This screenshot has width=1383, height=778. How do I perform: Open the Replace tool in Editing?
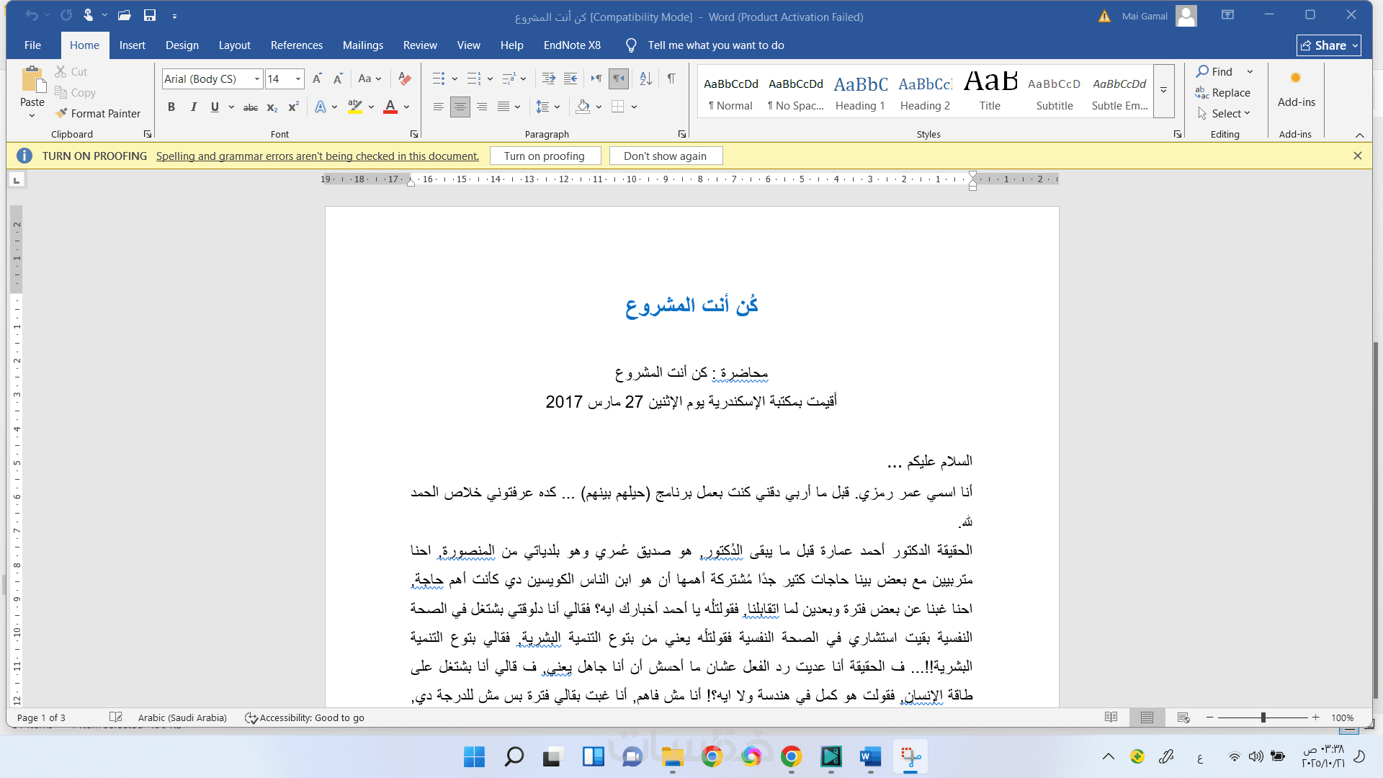[1223, 92]
